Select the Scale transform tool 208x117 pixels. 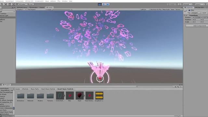(6, 4)
